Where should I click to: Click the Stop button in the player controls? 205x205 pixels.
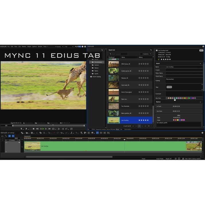[x=34, y=129]
